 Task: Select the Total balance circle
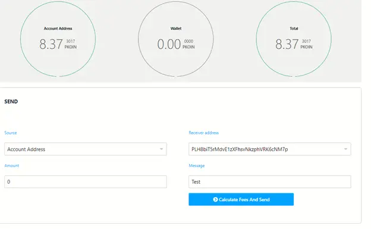pos(294,39)
